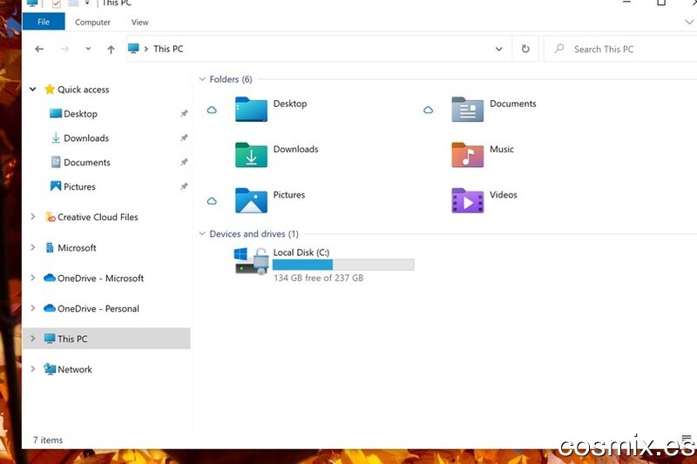Select Quick access in navigation pane

click(83, 90)
